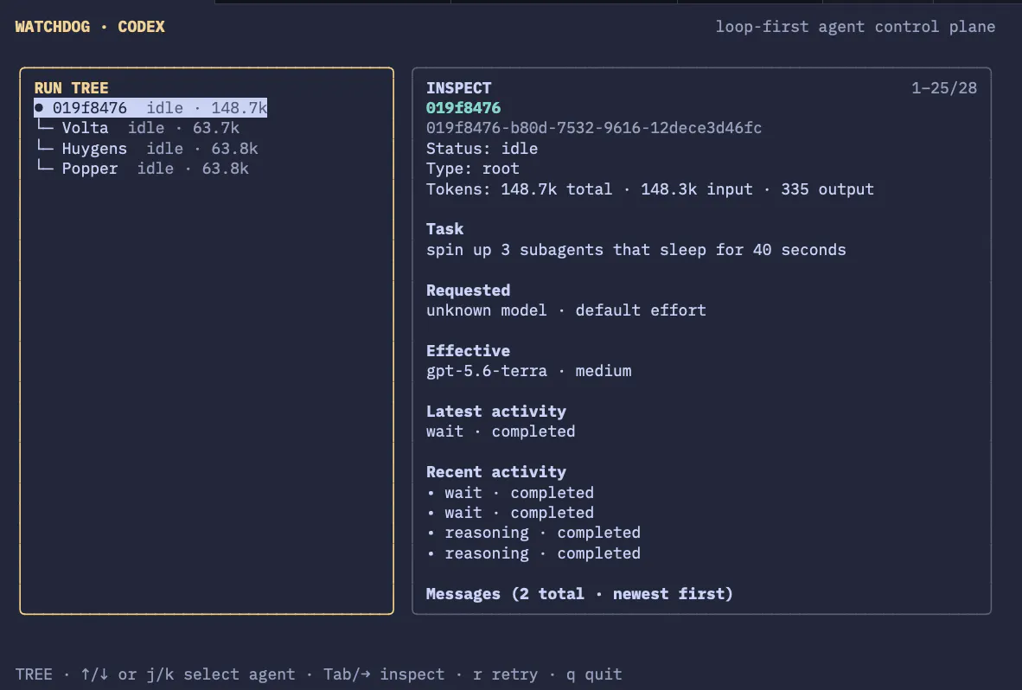Click the 'j/k select agent' footer hint
Screen dimensions: 1022x690
220,674
